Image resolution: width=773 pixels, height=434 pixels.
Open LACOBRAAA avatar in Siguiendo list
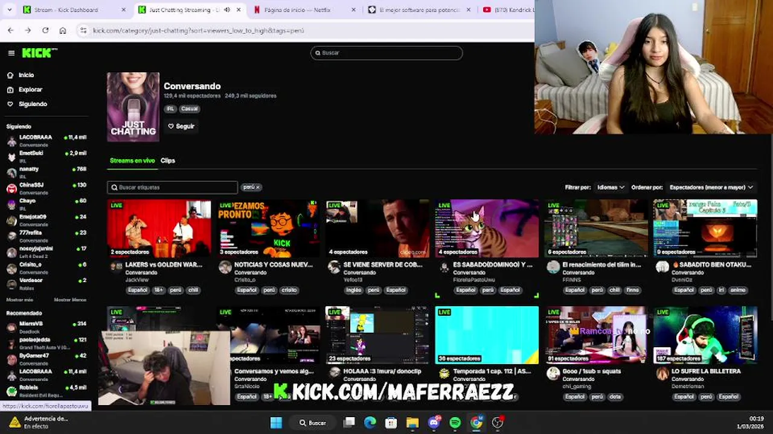coord(11,141)
